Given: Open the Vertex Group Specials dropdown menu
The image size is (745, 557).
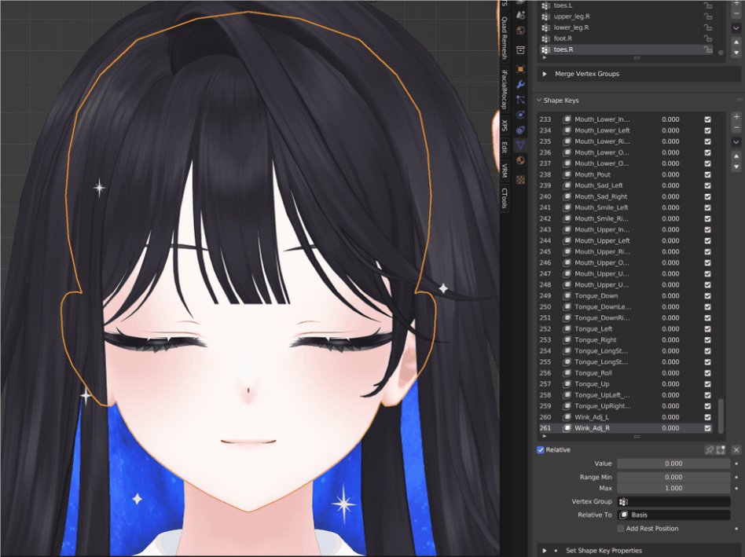Looking at the screenshot, I should tap(736, 28).
